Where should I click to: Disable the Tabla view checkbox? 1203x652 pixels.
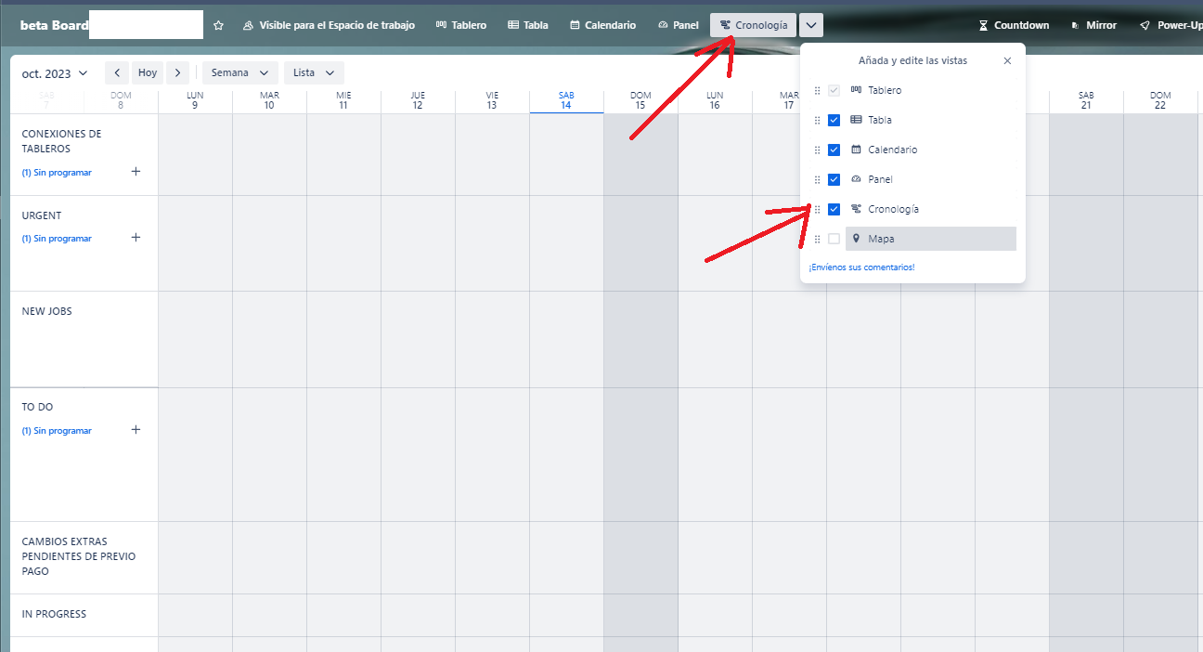click(834, 120)
